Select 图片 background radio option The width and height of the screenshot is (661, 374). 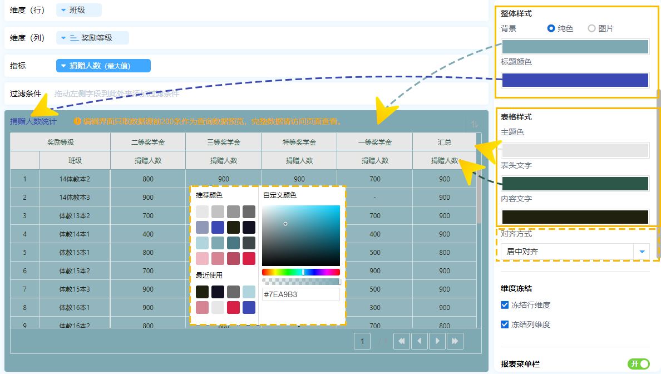591,28
